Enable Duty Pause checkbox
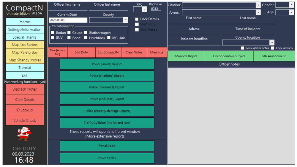This screenshot has height=167, width=297. click(x=137, y=29)
